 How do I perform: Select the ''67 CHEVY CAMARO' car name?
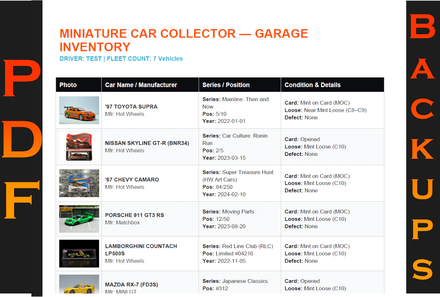point(132,179)
